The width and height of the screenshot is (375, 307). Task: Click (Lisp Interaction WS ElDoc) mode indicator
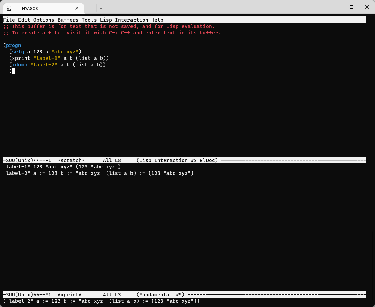click(x=177, y=160)
